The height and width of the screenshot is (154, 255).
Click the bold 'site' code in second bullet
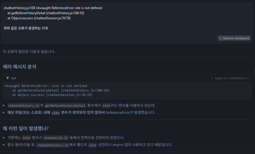(56, 113)
